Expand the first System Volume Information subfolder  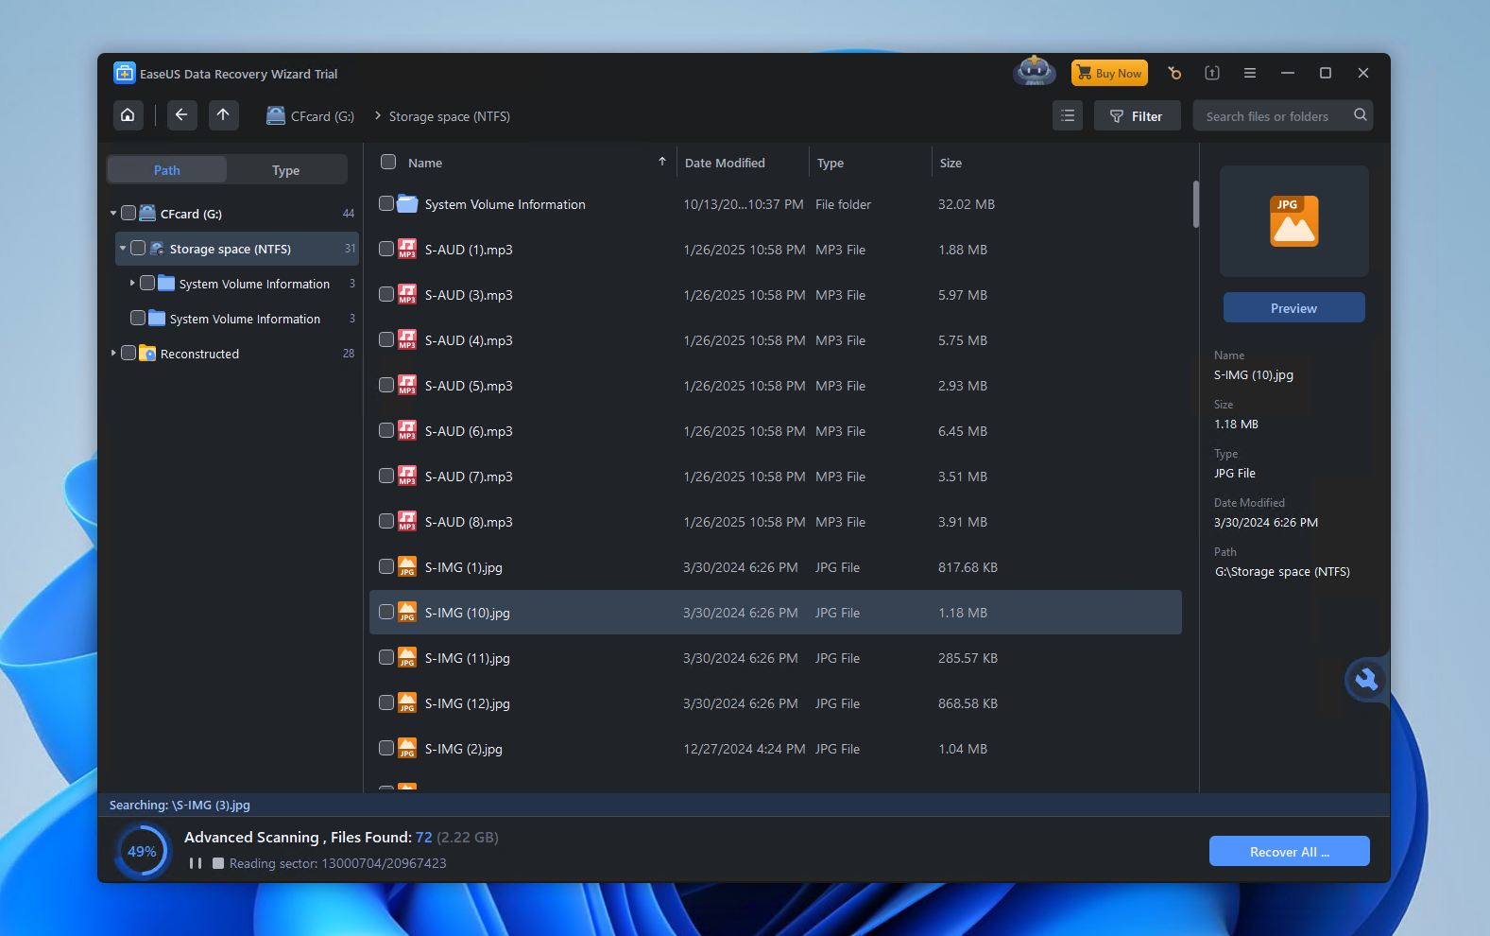pos(132,283)
